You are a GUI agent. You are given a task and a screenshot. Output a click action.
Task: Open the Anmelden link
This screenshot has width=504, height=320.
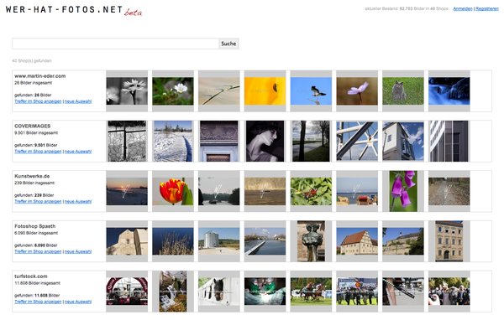point(463,8)
